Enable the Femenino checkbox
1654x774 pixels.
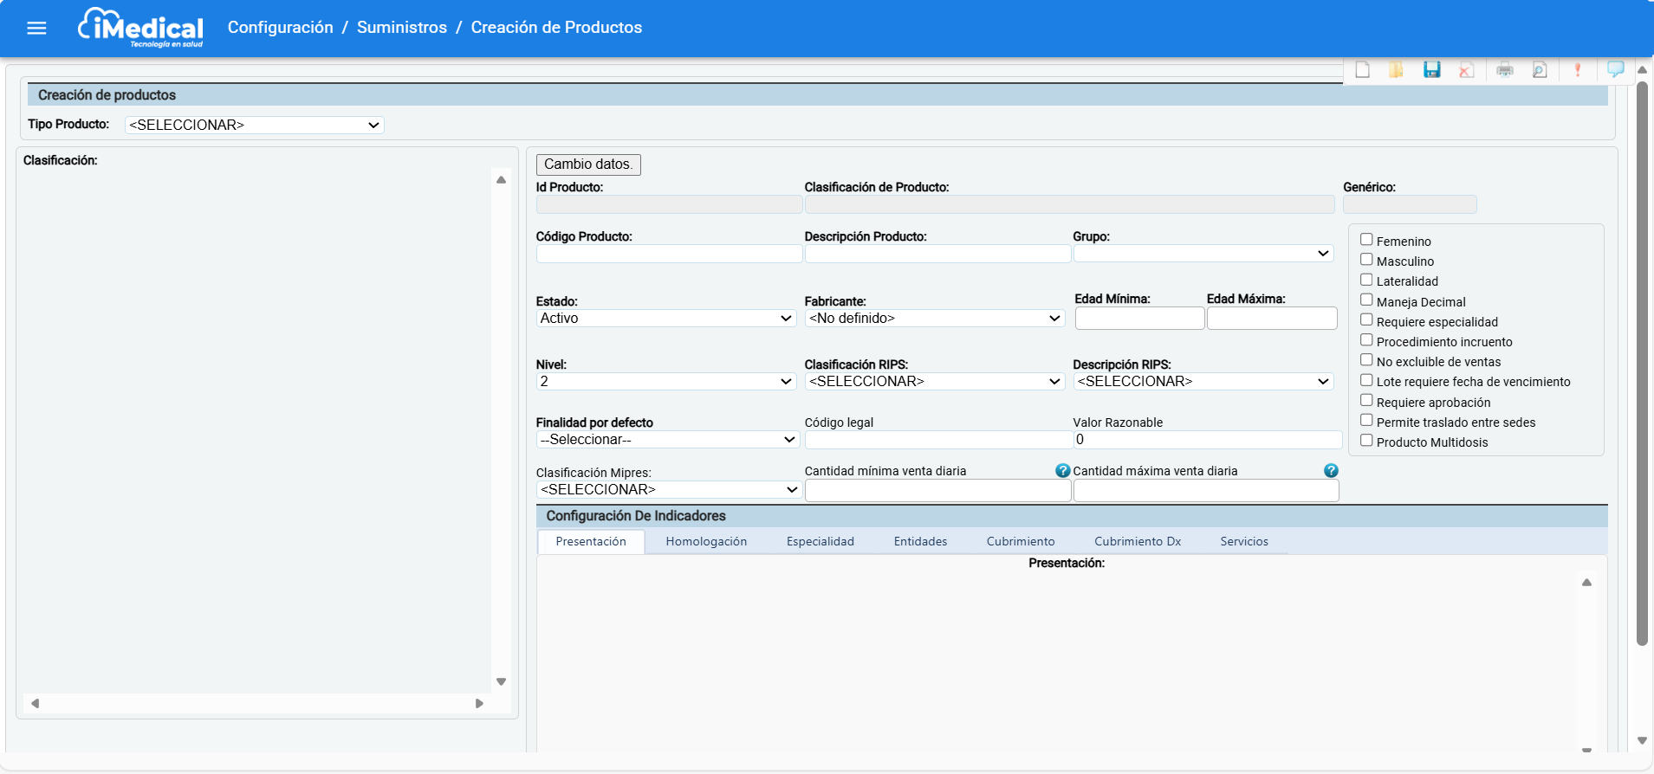tap(1366, 240)
